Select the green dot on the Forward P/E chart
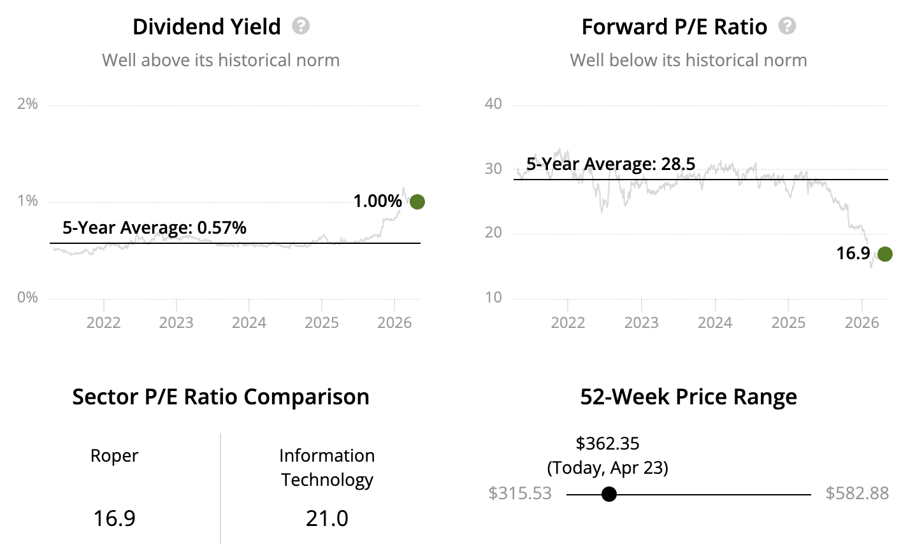This screenshot has height=554, width=901. coord(884,254)
